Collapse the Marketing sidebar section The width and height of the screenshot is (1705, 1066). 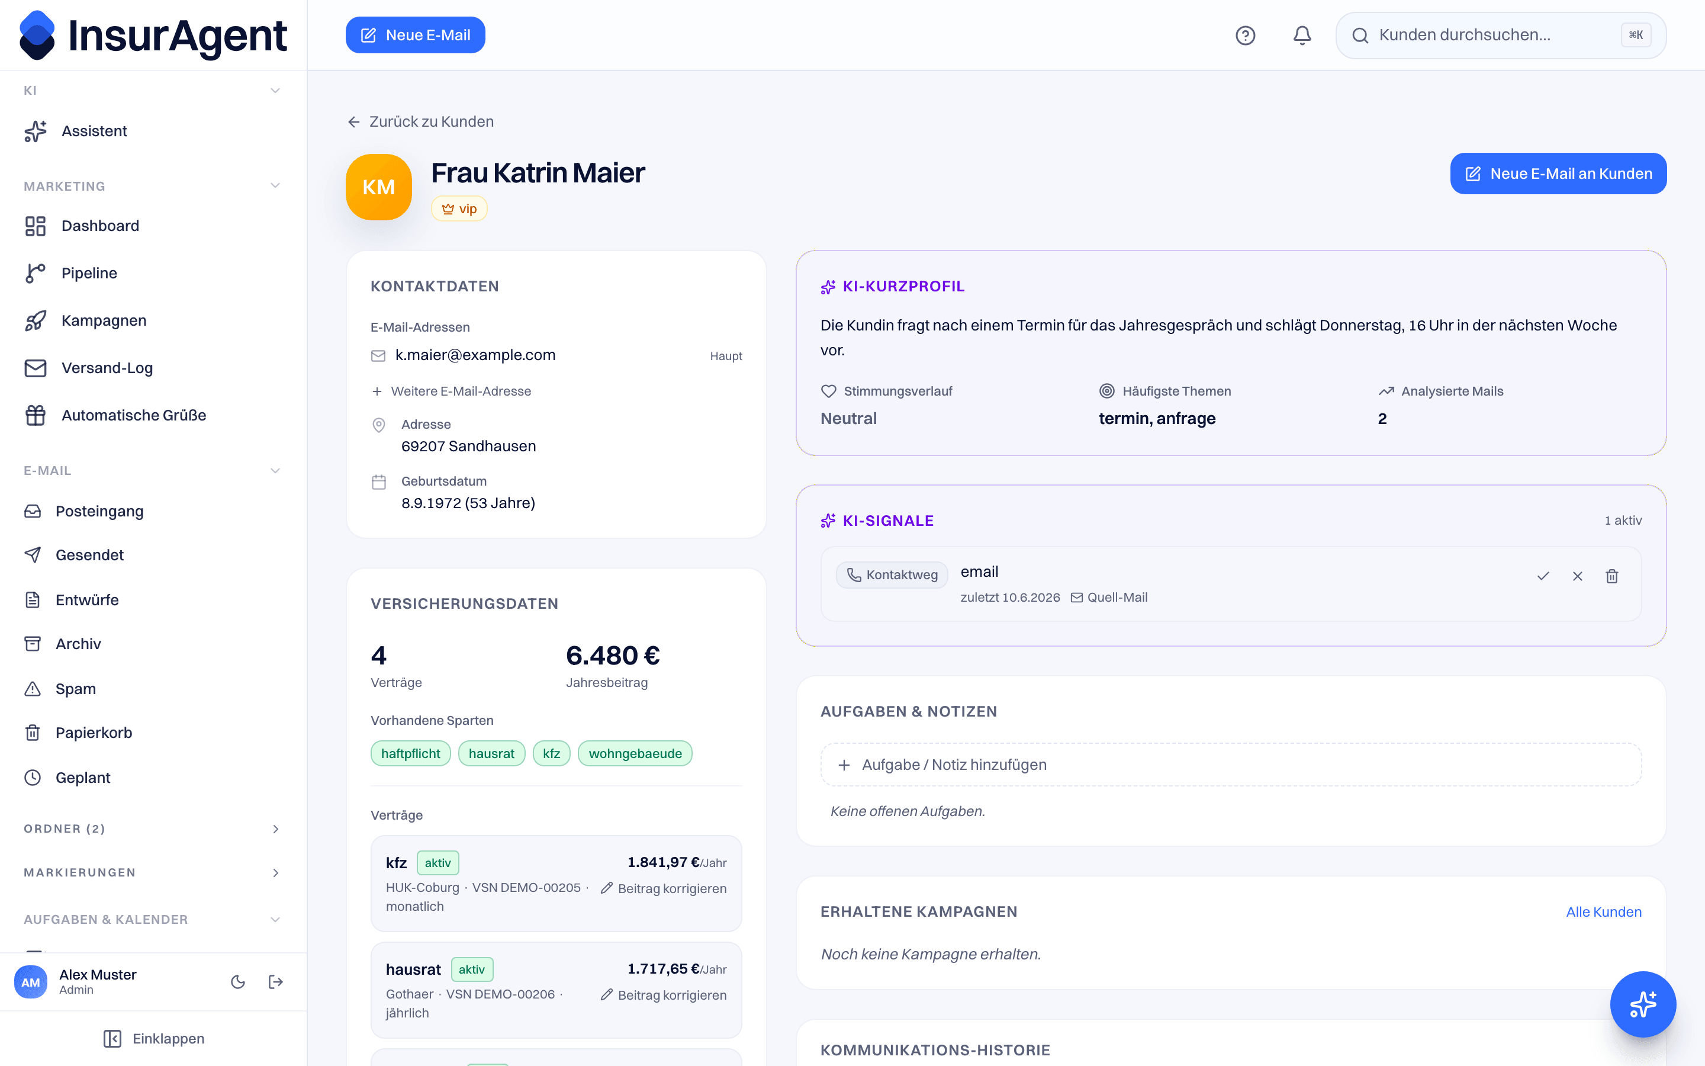tap(275, 186)
